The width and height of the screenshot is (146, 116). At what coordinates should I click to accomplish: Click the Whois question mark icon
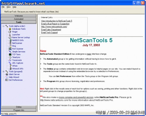click(x=11, y=66)
